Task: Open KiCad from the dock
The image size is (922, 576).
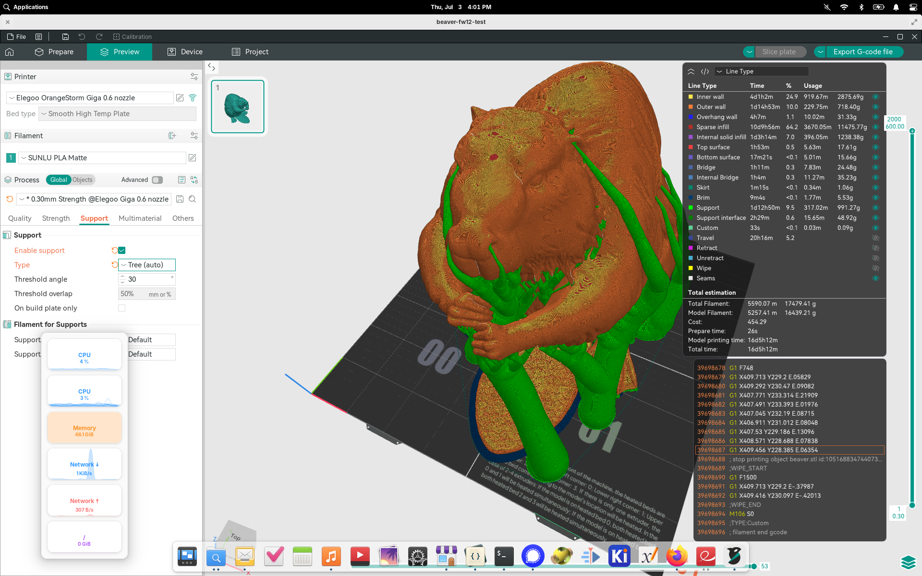Action: coord(619,556)
